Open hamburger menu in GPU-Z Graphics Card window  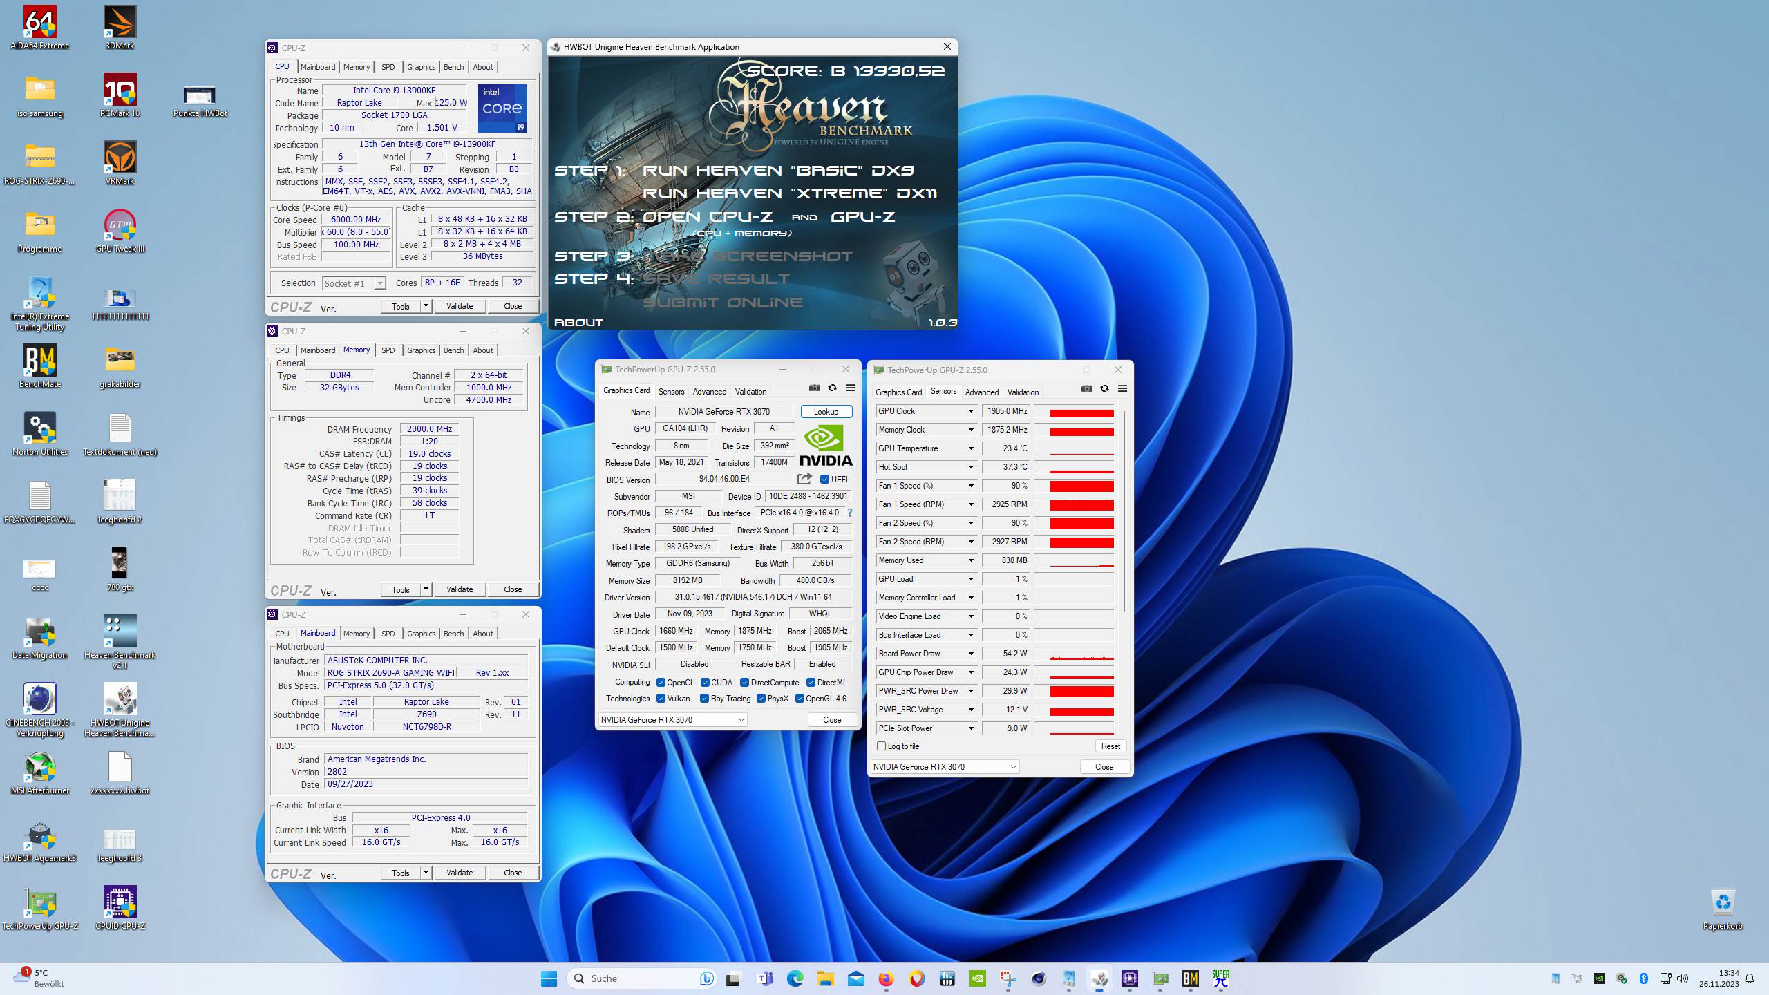(x=850, y=388)
